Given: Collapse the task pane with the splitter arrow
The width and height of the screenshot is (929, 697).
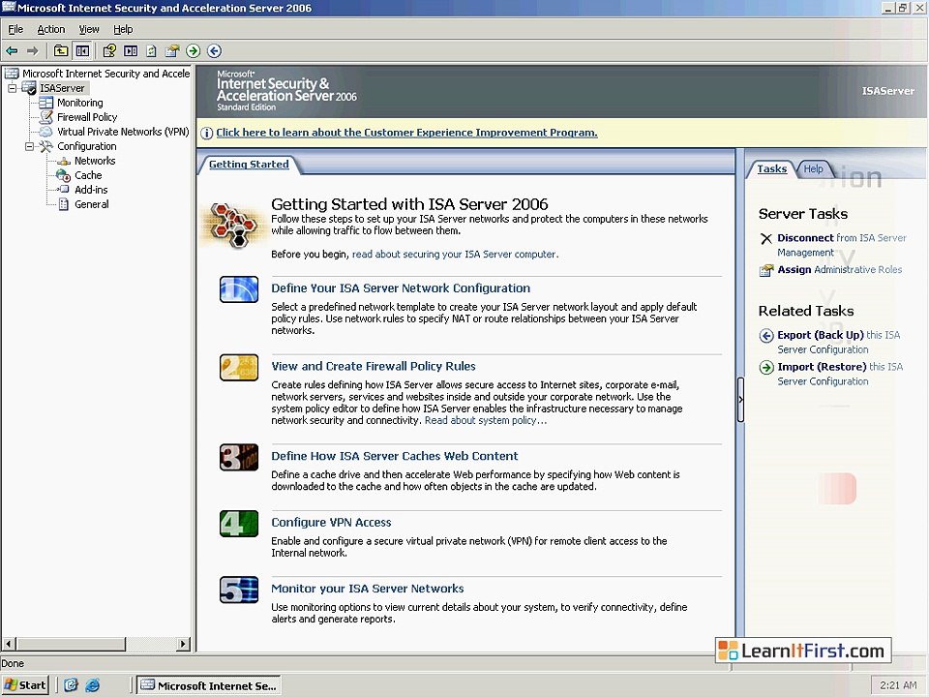Looking at the screenshot, I should coord(740,400).
